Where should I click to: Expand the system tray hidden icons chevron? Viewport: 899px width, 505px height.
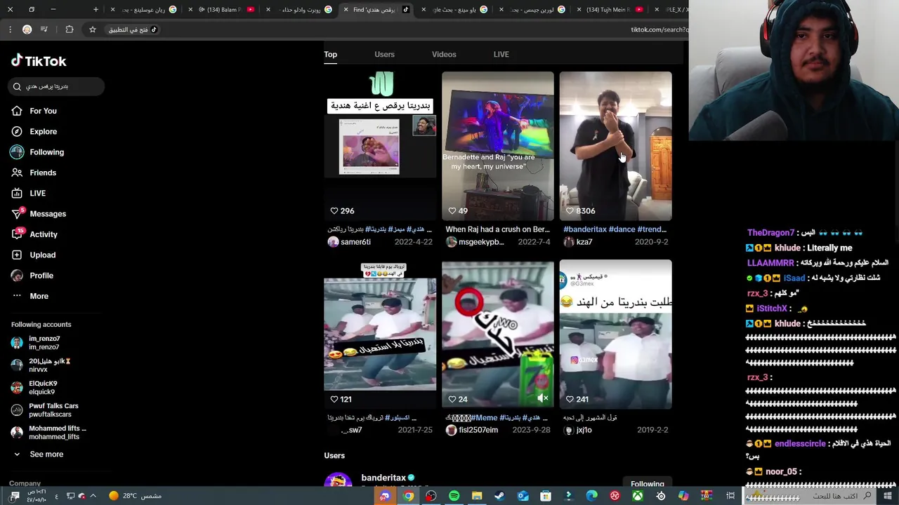tap(93, 496)
